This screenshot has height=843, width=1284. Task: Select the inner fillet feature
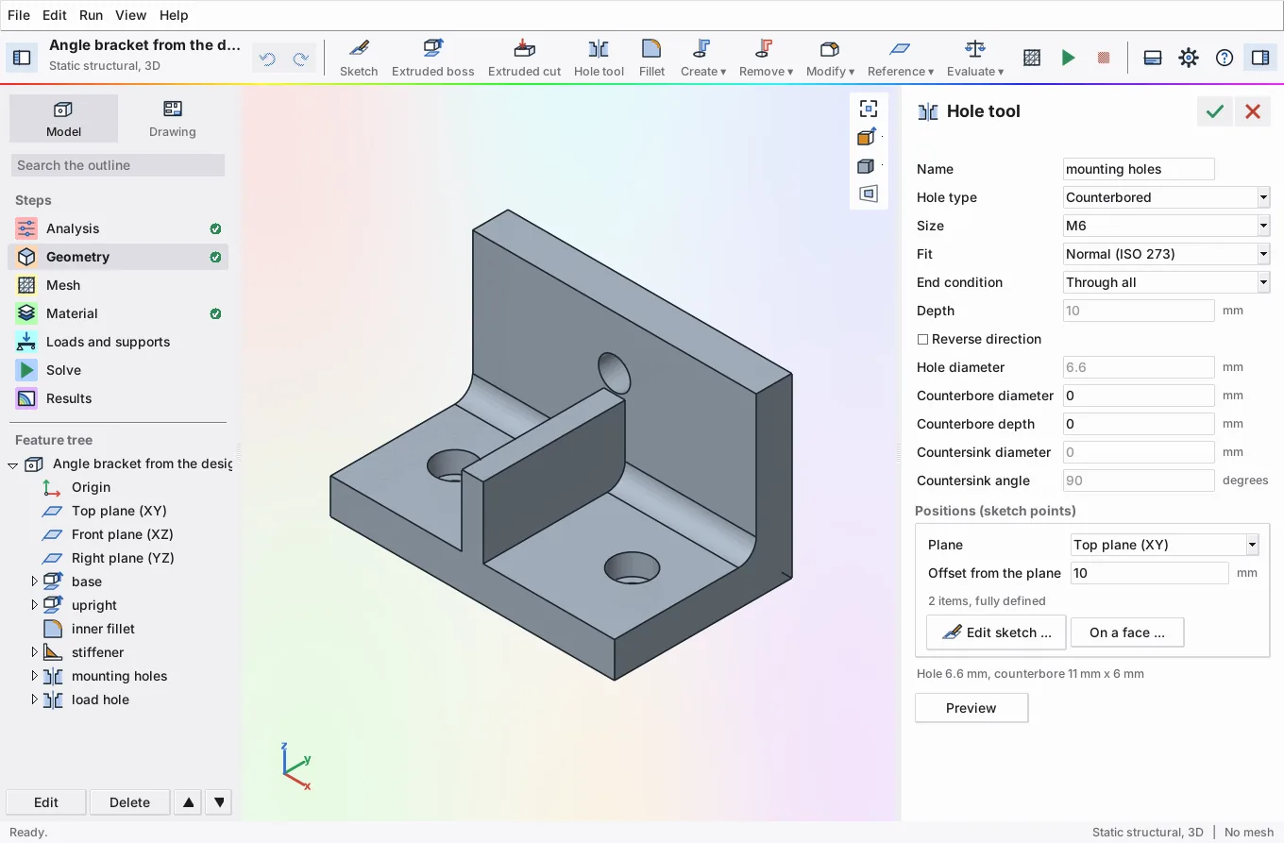[103, 629]
